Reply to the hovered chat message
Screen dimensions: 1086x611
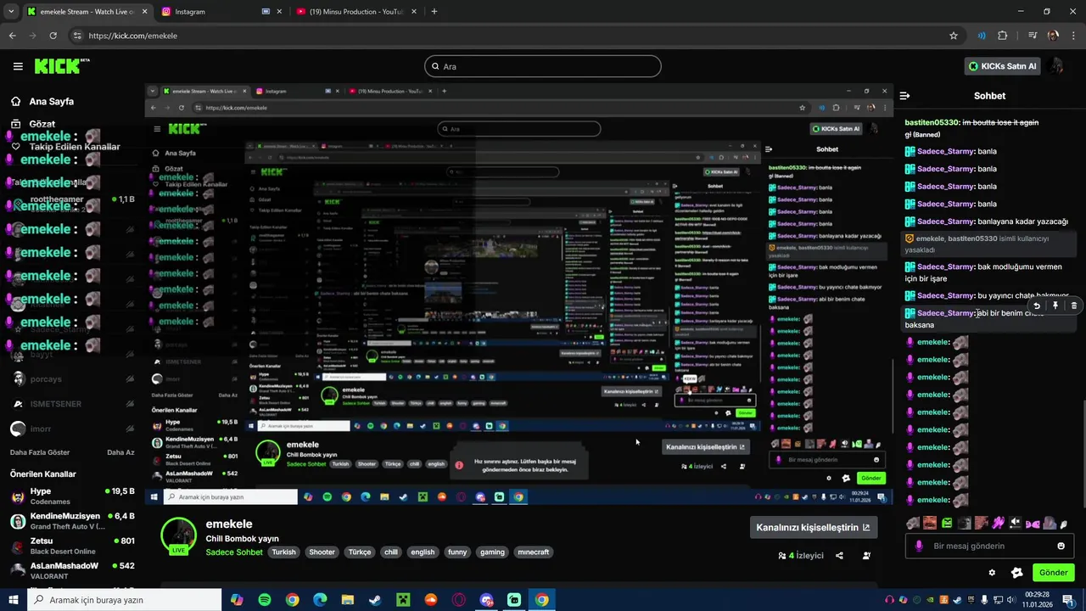tap(1036, 305)
